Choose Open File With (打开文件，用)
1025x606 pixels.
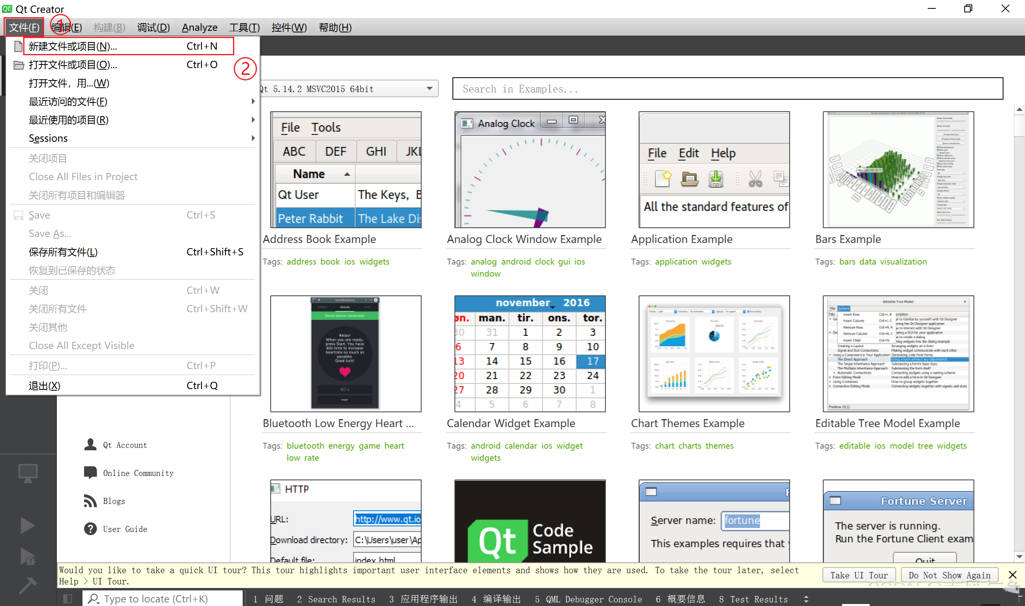coord(133,83)
